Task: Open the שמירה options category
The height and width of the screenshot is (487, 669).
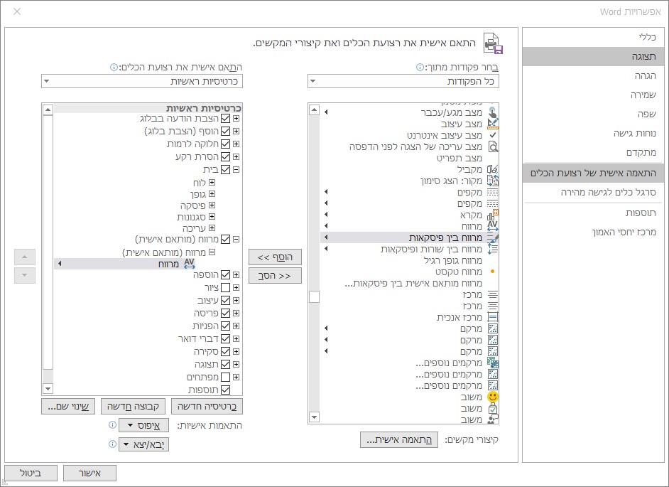Action: (x=593, y=95)
